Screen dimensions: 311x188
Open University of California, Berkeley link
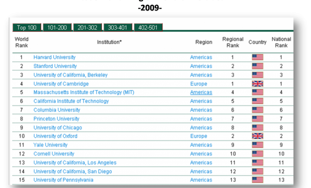coord(70,75)
